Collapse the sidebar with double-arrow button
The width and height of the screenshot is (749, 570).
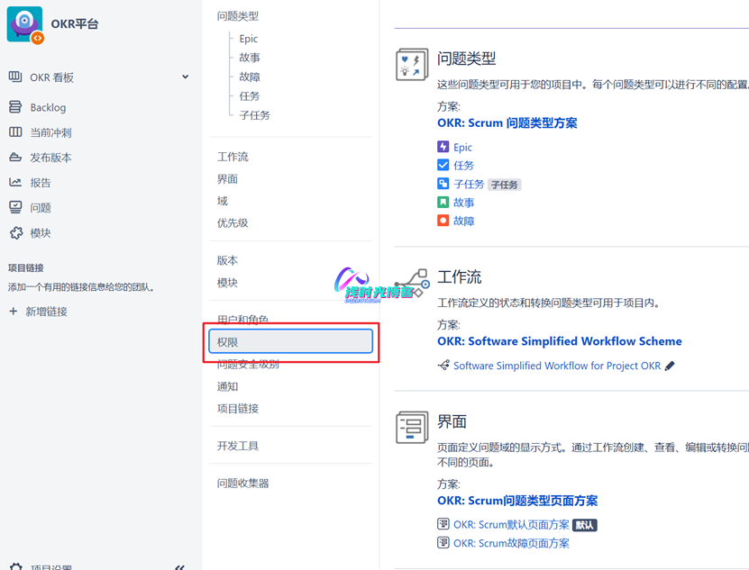180,566
